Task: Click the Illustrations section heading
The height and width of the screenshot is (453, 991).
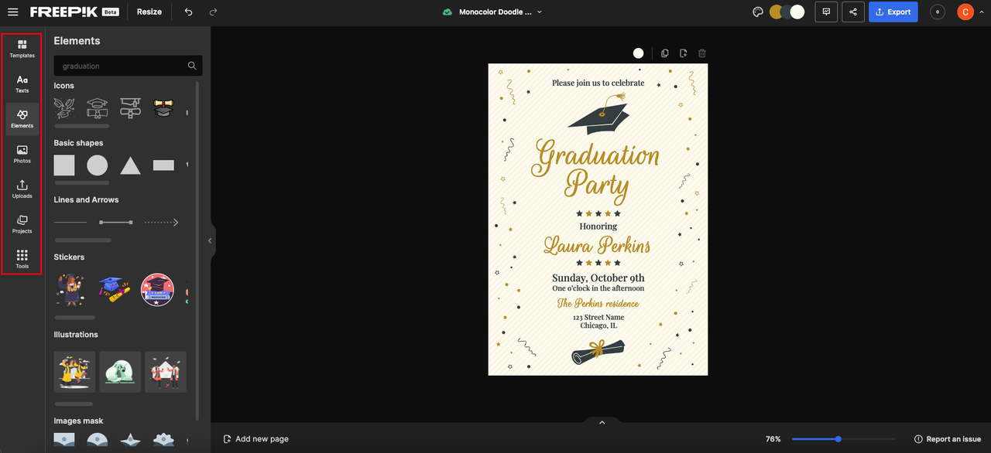Action: coord(76,335)
